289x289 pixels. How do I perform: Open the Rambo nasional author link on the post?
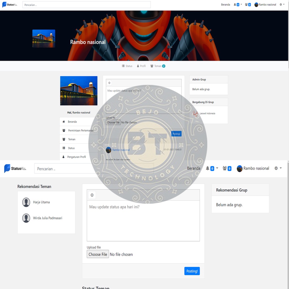[x=121, y=150]
